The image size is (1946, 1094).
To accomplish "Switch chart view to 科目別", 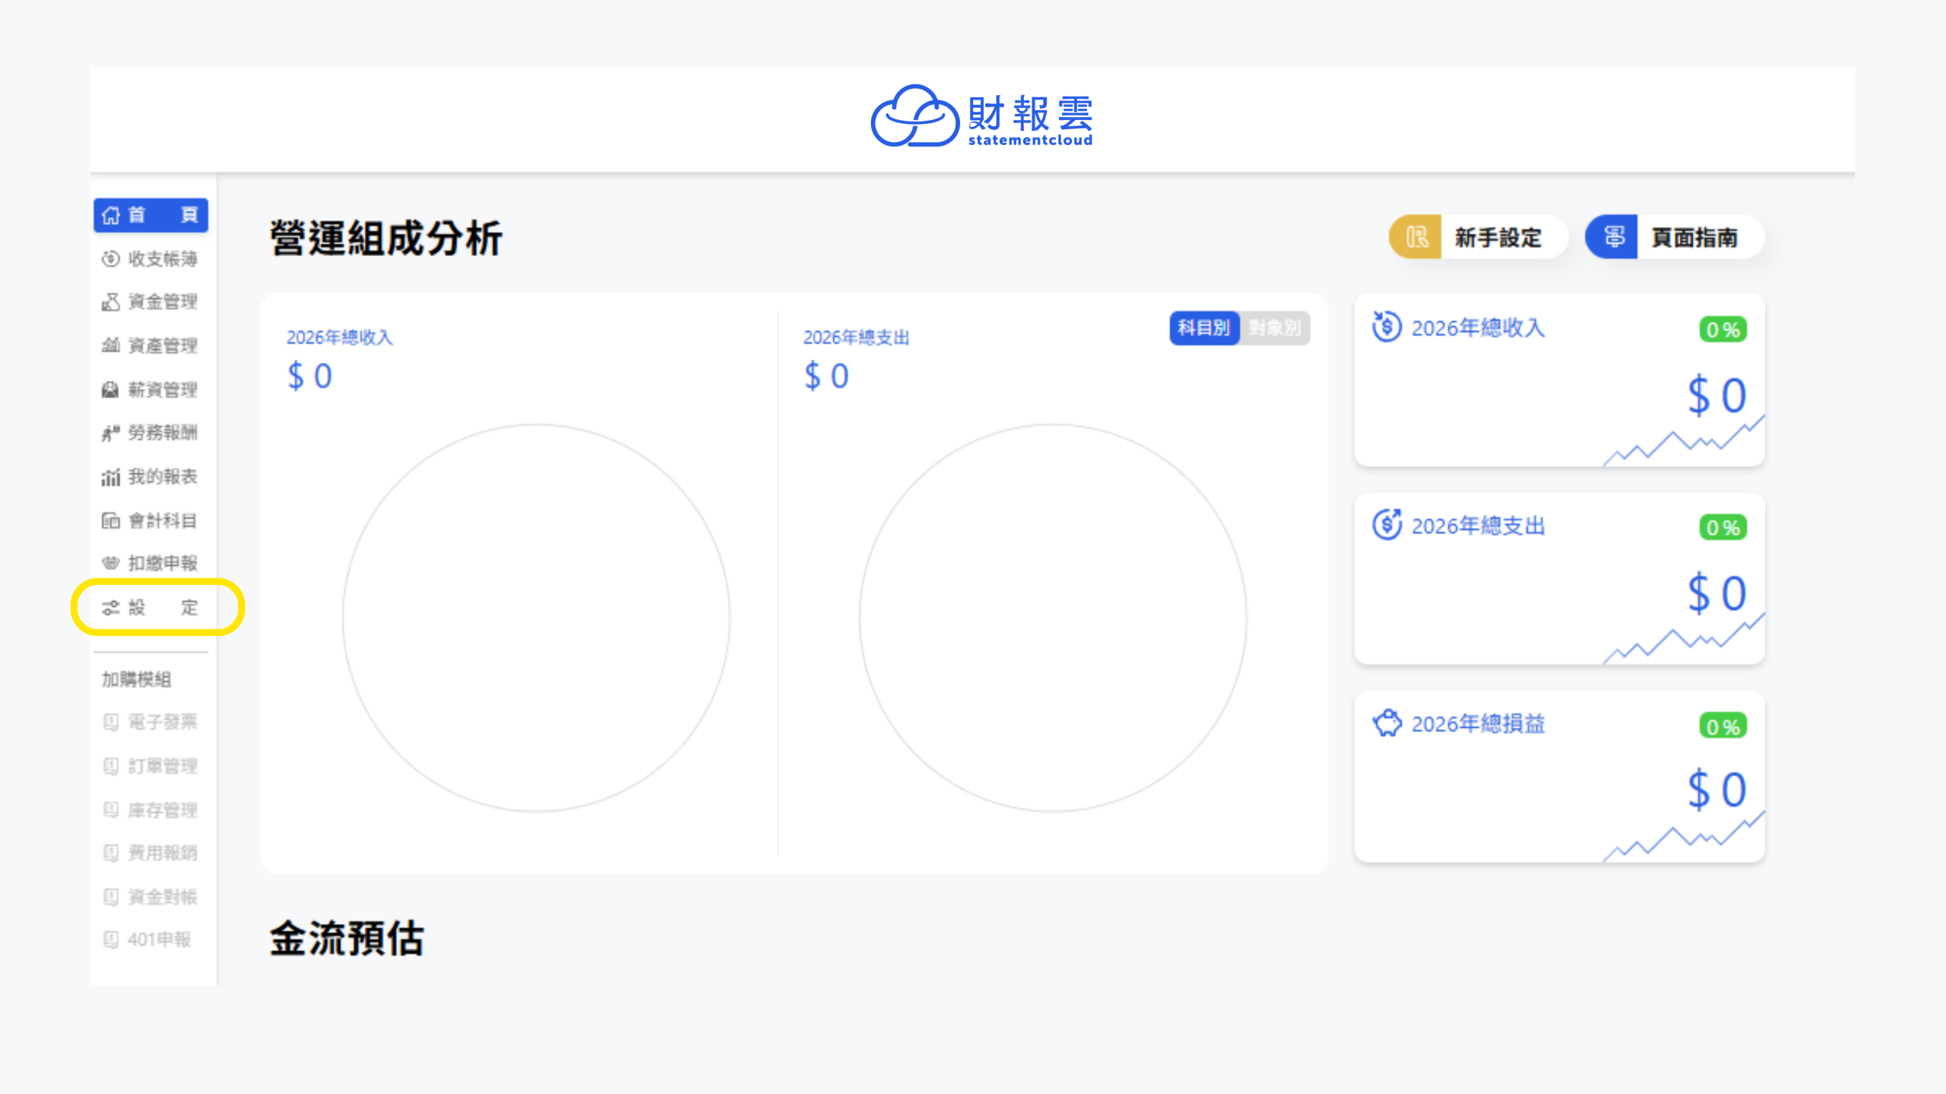I will (x=1204, y=328).
